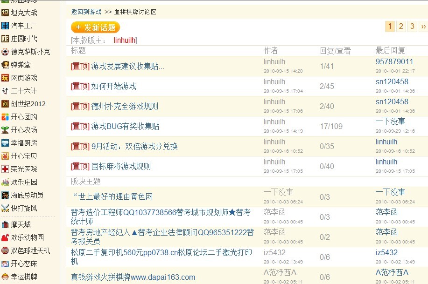Open last replier linhuilh on 国标麻将游戏规则 row

point(386,162)
